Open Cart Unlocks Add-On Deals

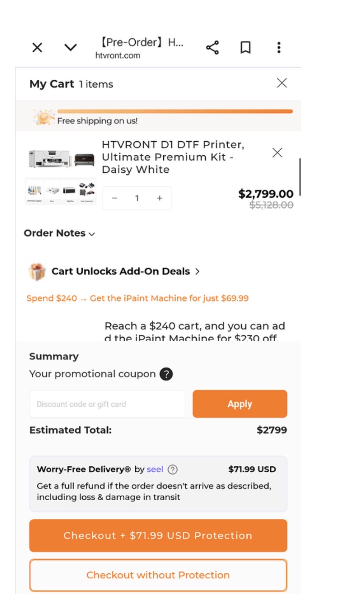tap(126, 272)
